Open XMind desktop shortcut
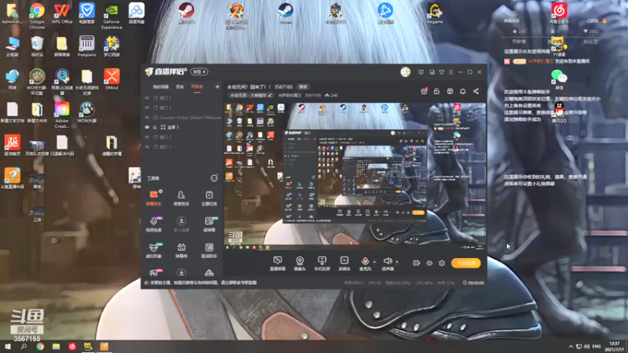 tap(111, 78)
